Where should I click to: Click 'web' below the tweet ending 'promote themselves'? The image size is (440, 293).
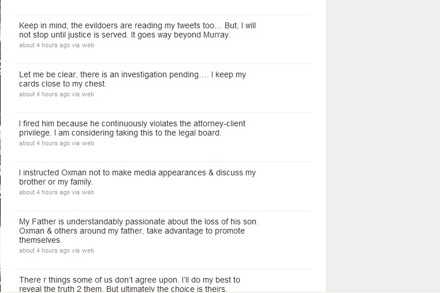[x=88, y=251]
